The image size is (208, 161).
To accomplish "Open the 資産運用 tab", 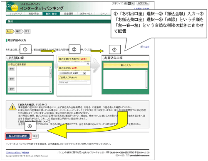I will [69, 14].
